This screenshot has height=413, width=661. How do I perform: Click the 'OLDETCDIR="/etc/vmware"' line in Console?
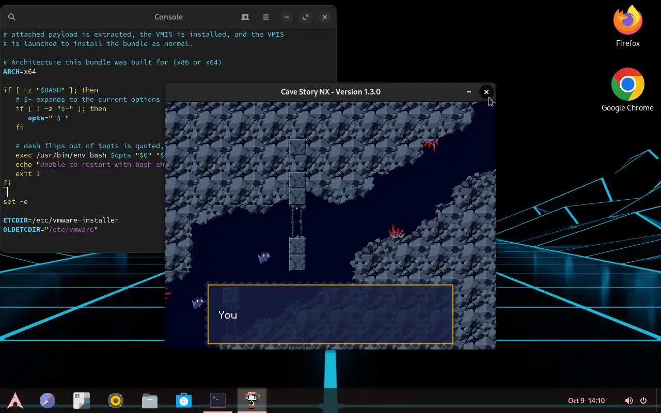51,230
